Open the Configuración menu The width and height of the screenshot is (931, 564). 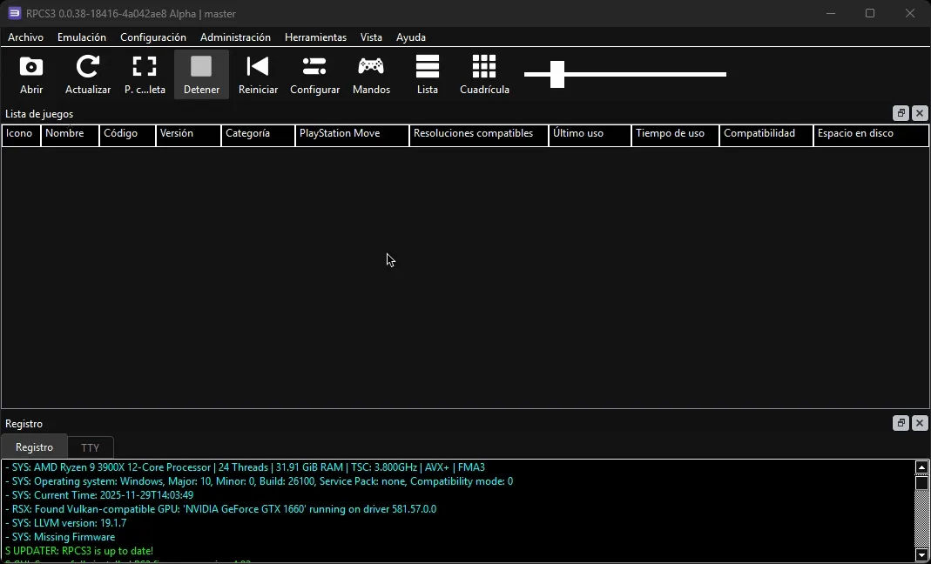(x=153, y=37)
